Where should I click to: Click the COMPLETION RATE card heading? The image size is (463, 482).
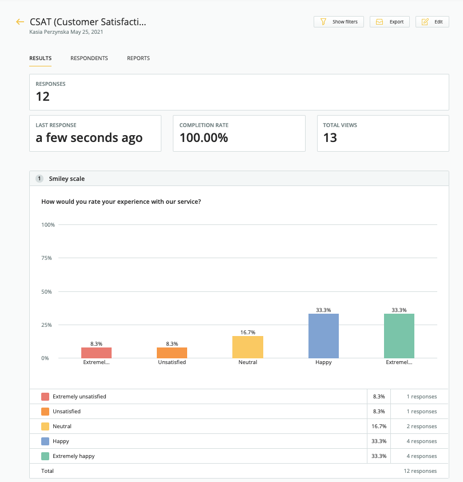click(x=204, y=125)
